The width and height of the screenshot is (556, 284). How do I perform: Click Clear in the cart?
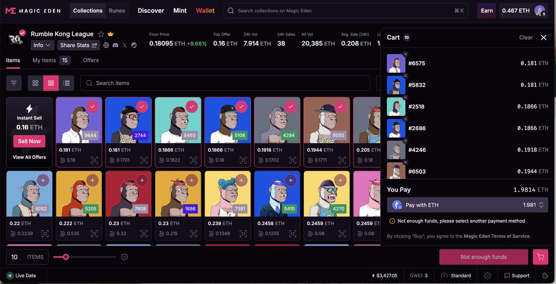(526, 38)
